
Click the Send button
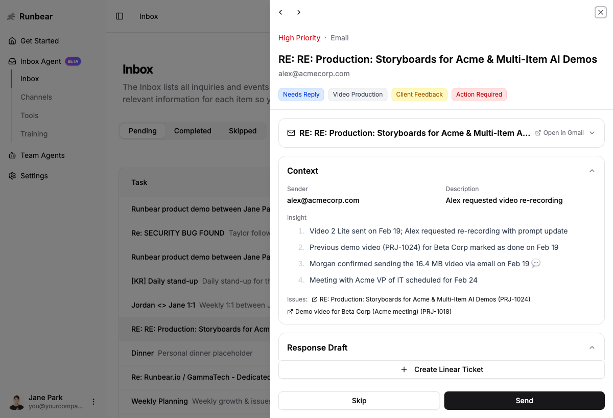(524, 401)
